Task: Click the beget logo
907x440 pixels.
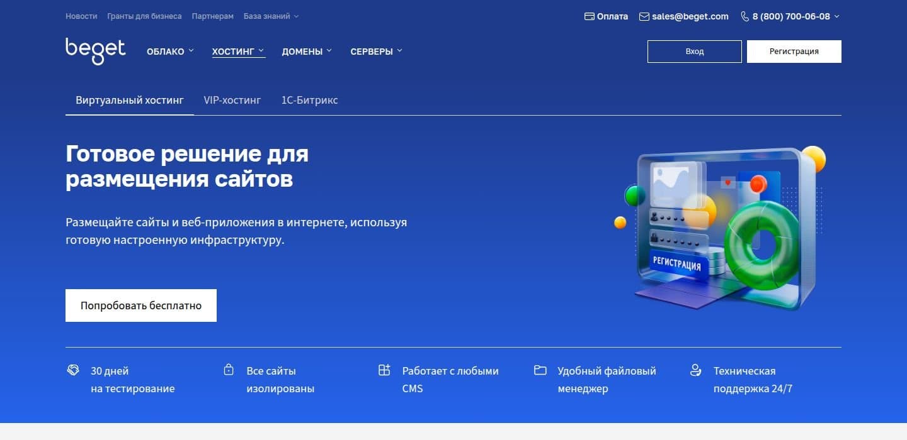Action: coord(96,51)
